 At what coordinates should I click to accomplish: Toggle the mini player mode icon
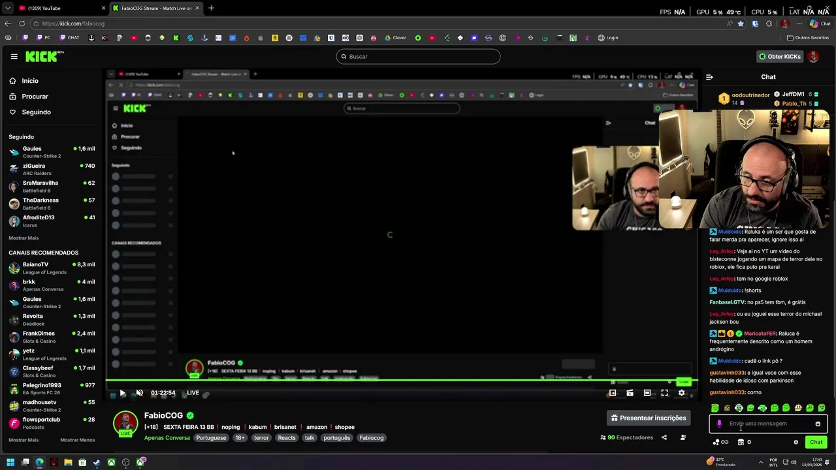pos(613,393)
